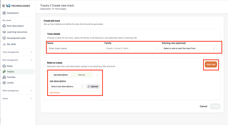Click the Levels stacked layers icon
The image size is (228, 125).
(4, 83)
